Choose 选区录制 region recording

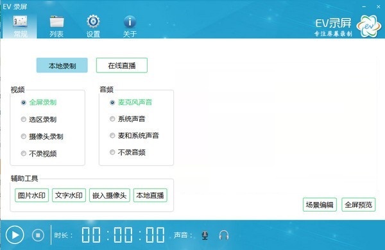point(38,119)
